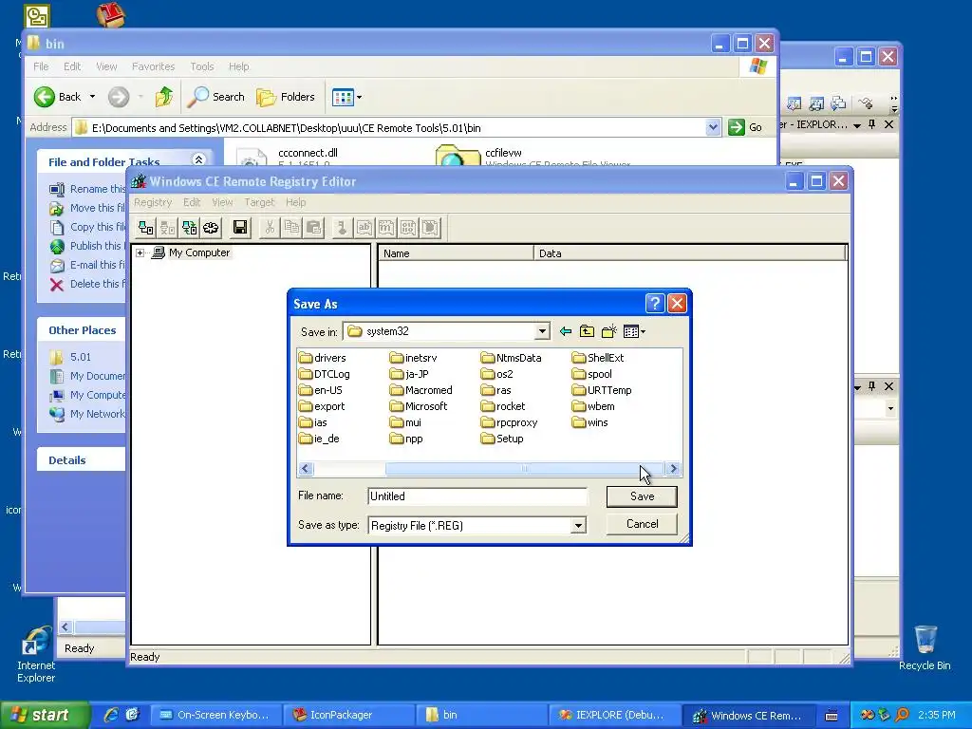Select the Macromed folder in Save As list
Screen dimensions: 972x729
421,390
